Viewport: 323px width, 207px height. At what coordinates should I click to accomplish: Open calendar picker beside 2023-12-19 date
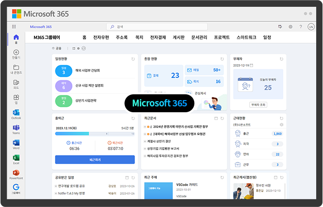(x=251, y=66)
